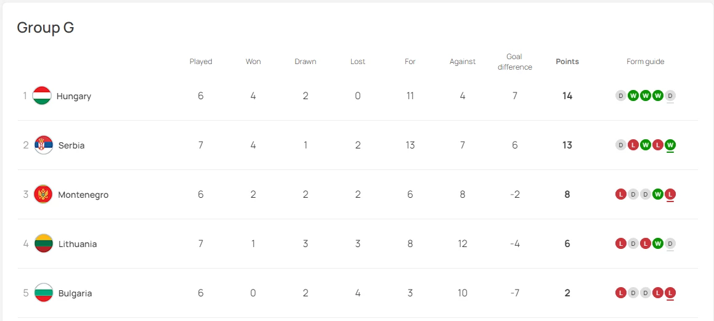Screen dimensions: 714x321
Task: Click the Played column header
Action: tap(201, 62)
